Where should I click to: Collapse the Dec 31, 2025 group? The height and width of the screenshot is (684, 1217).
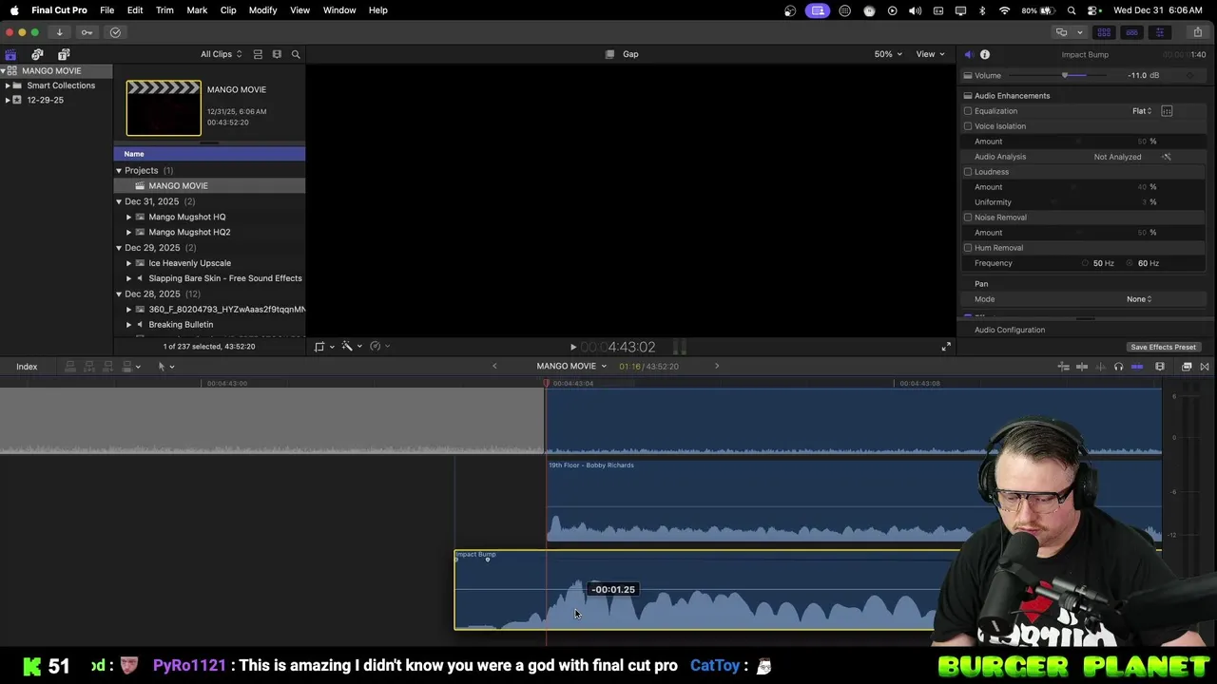[119, 201]
